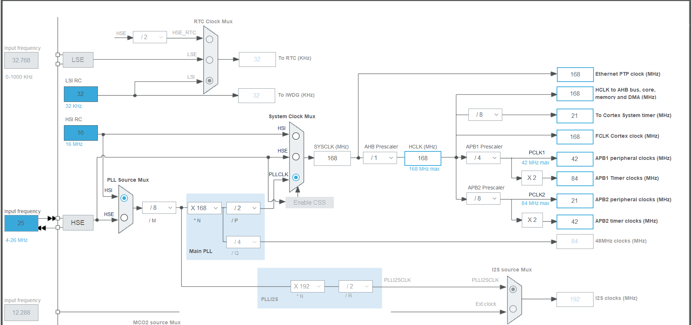The height and width of the screenshot is (325, 691).
Task: Click the Ethernet PTP clock value
Action: [575, 75]
